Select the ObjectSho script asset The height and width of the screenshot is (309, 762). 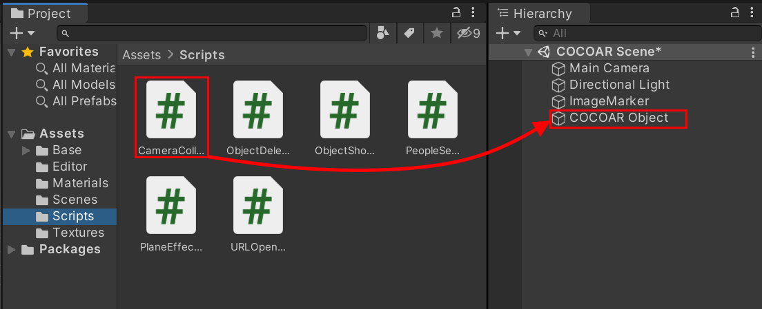tap(344, 116)
